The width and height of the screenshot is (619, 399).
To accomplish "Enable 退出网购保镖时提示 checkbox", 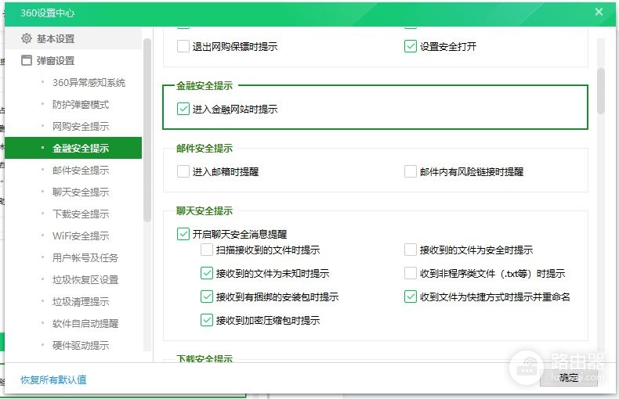I will [x=183, y=46].
